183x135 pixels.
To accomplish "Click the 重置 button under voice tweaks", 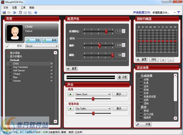I will coord(72,69).
